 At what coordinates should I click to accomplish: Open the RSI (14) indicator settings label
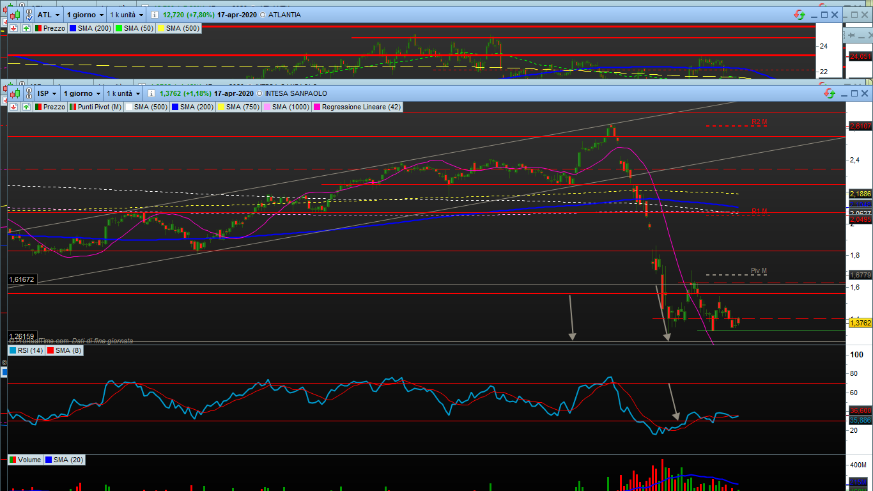click(29, 350)
